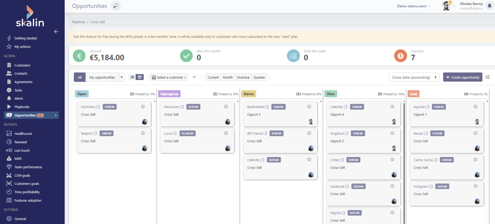This screenshot has width=495, height=224.
Task: Open pipeline settings sliders icon
Action: (487, 77)
